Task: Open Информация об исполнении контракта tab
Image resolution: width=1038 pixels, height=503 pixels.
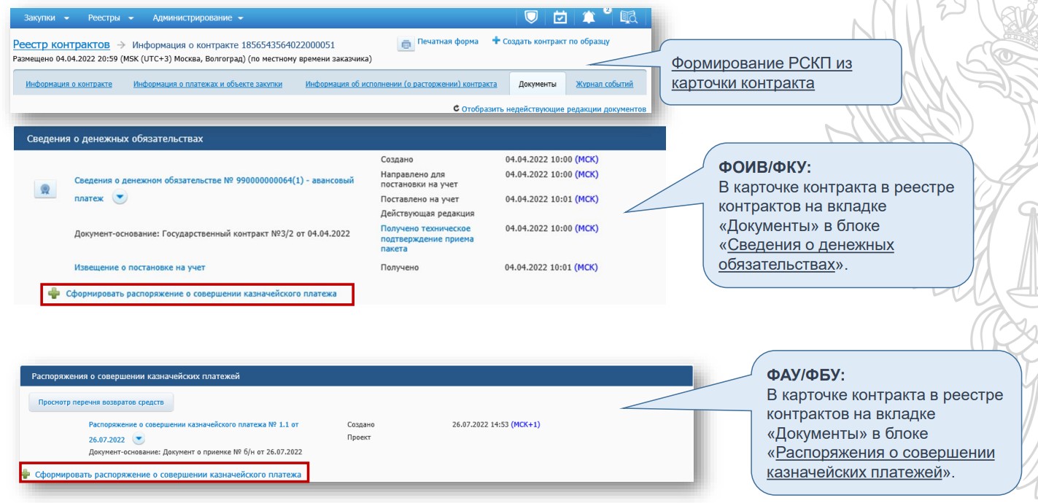Action: [401, 85]
